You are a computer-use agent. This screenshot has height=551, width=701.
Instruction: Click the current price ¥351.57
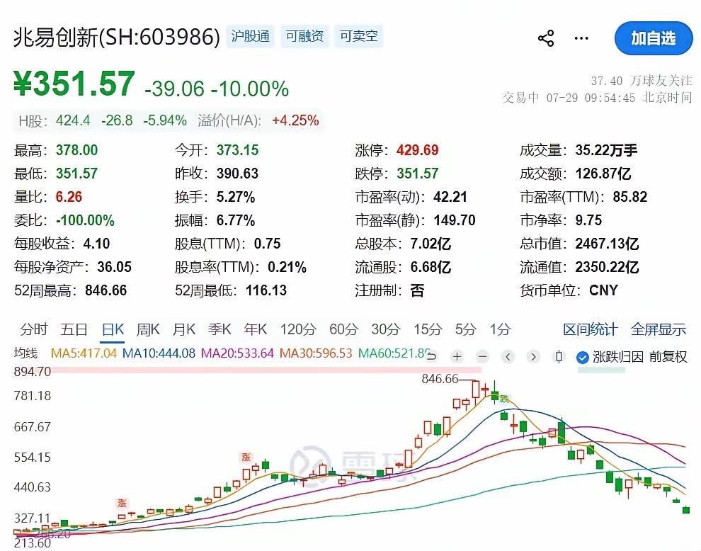74,84
